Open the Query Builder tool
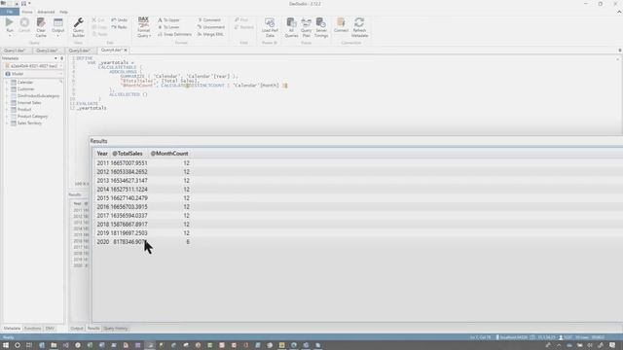The height and width of the screenshot is (350, 623). [x=78, y=27]
